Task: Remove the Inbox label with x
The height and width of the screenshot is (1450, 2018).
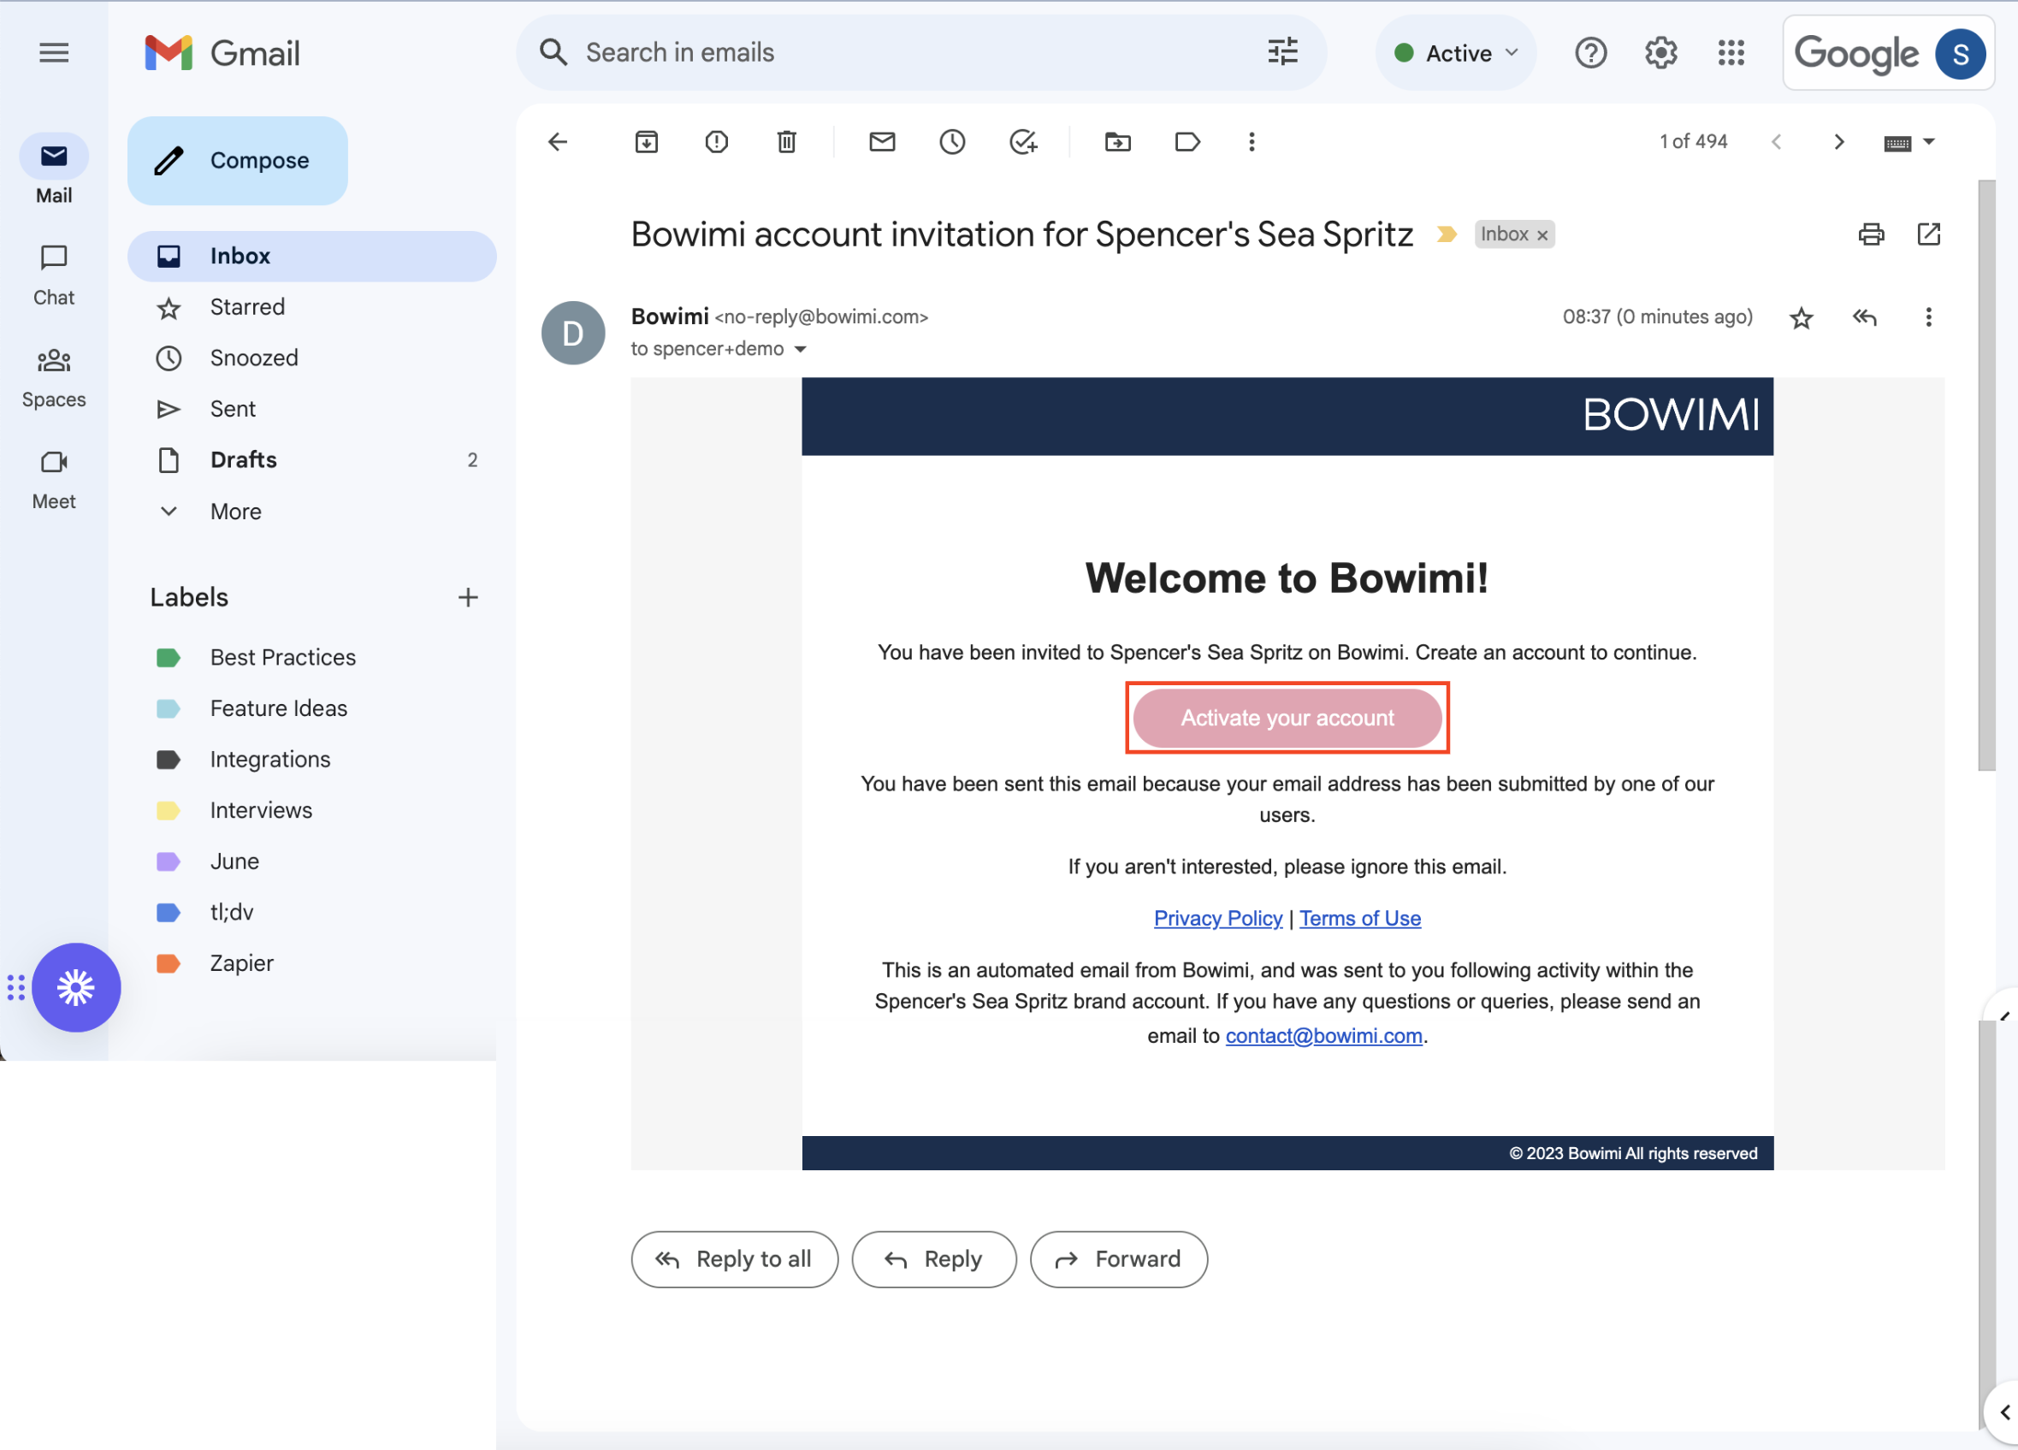Action: pyautogui.click(x=1543, y=235)
